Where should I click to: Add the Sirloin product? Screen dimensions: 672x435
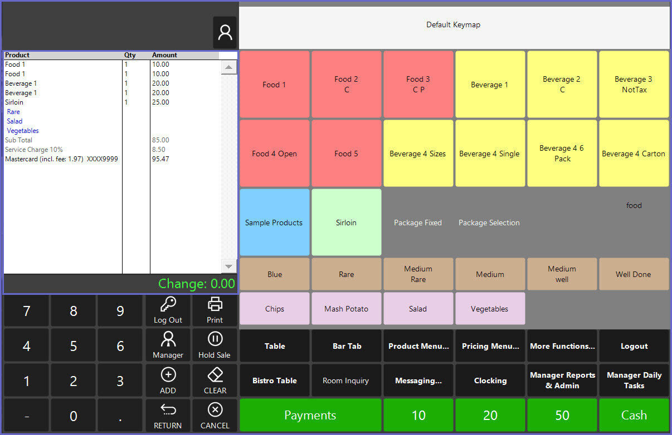(x=346, y=223)
